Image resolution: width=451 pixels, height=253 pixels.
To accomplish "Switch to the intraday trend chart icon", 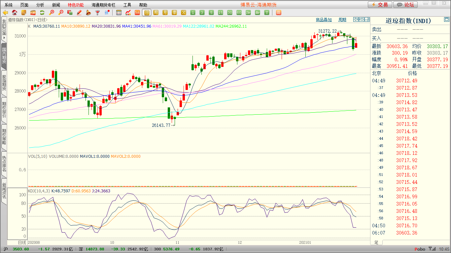I will click(x=128, y=13).
